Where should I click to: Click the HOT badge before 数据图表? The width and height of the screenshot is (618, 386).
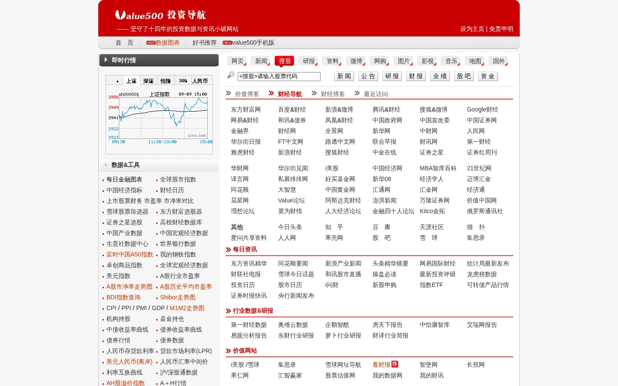pyautogui.click(x=151, y=43)
